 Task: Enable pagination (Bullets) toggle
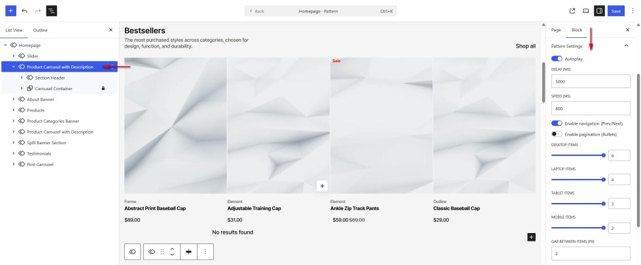[x=557, y=134]
